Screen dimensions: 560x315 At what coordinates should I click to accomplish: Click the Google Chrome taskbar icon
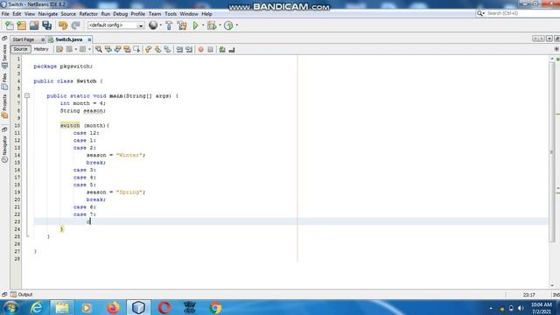pyautogui.click(x=215, y=307)
